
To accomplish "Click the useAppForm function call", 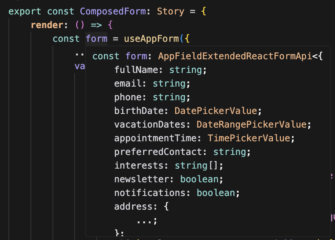I will pos(151,39).
